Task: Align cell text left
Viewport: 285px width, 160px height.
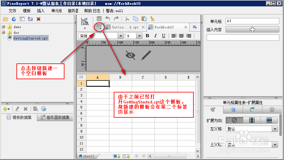Action: (174, 36)
